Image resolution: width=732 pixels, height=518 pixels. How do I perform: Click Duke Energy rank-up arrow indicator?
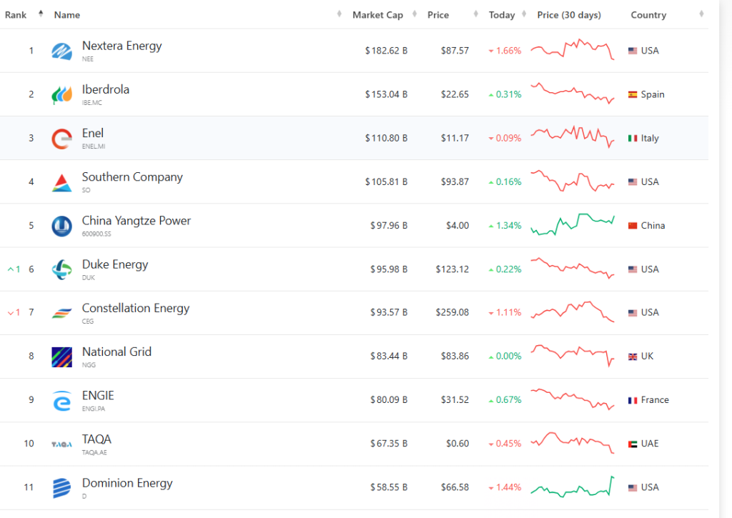(x=14, y=269)
